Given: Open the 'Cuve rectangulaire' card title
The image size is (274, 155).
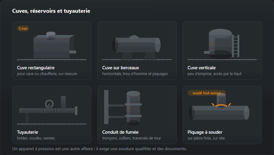Looking at the screenshot, I should 36,68.
